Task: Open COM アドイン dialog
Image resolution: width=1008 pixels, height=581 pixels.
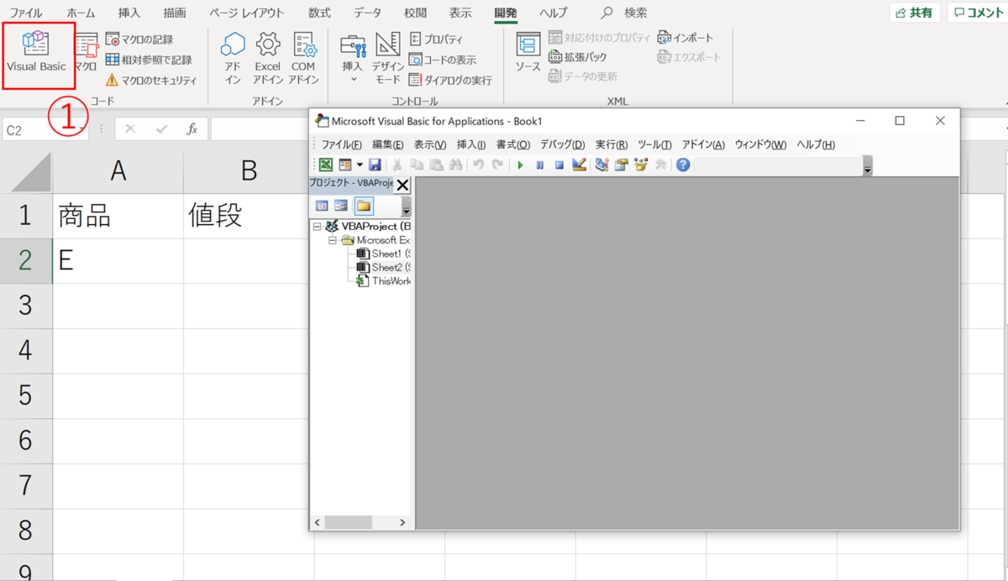Action: 303,59
